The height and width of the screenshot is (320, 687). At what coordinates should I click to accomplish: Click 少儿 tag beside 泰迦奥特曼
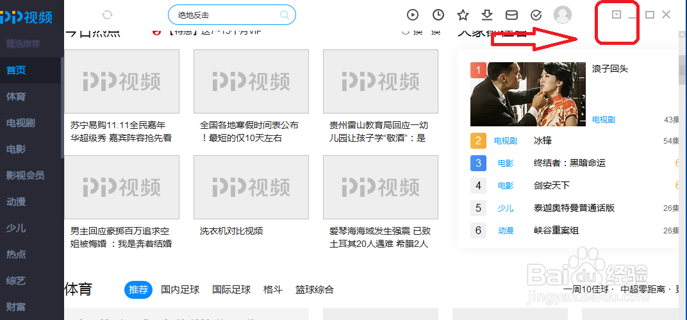pyautogui.click(x=506, y=208)
